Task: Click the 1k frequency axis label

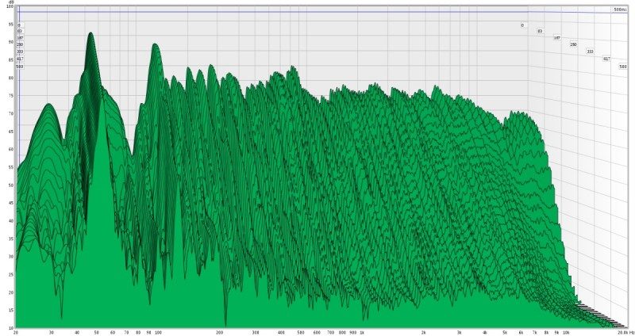Action: click(362, 332)
